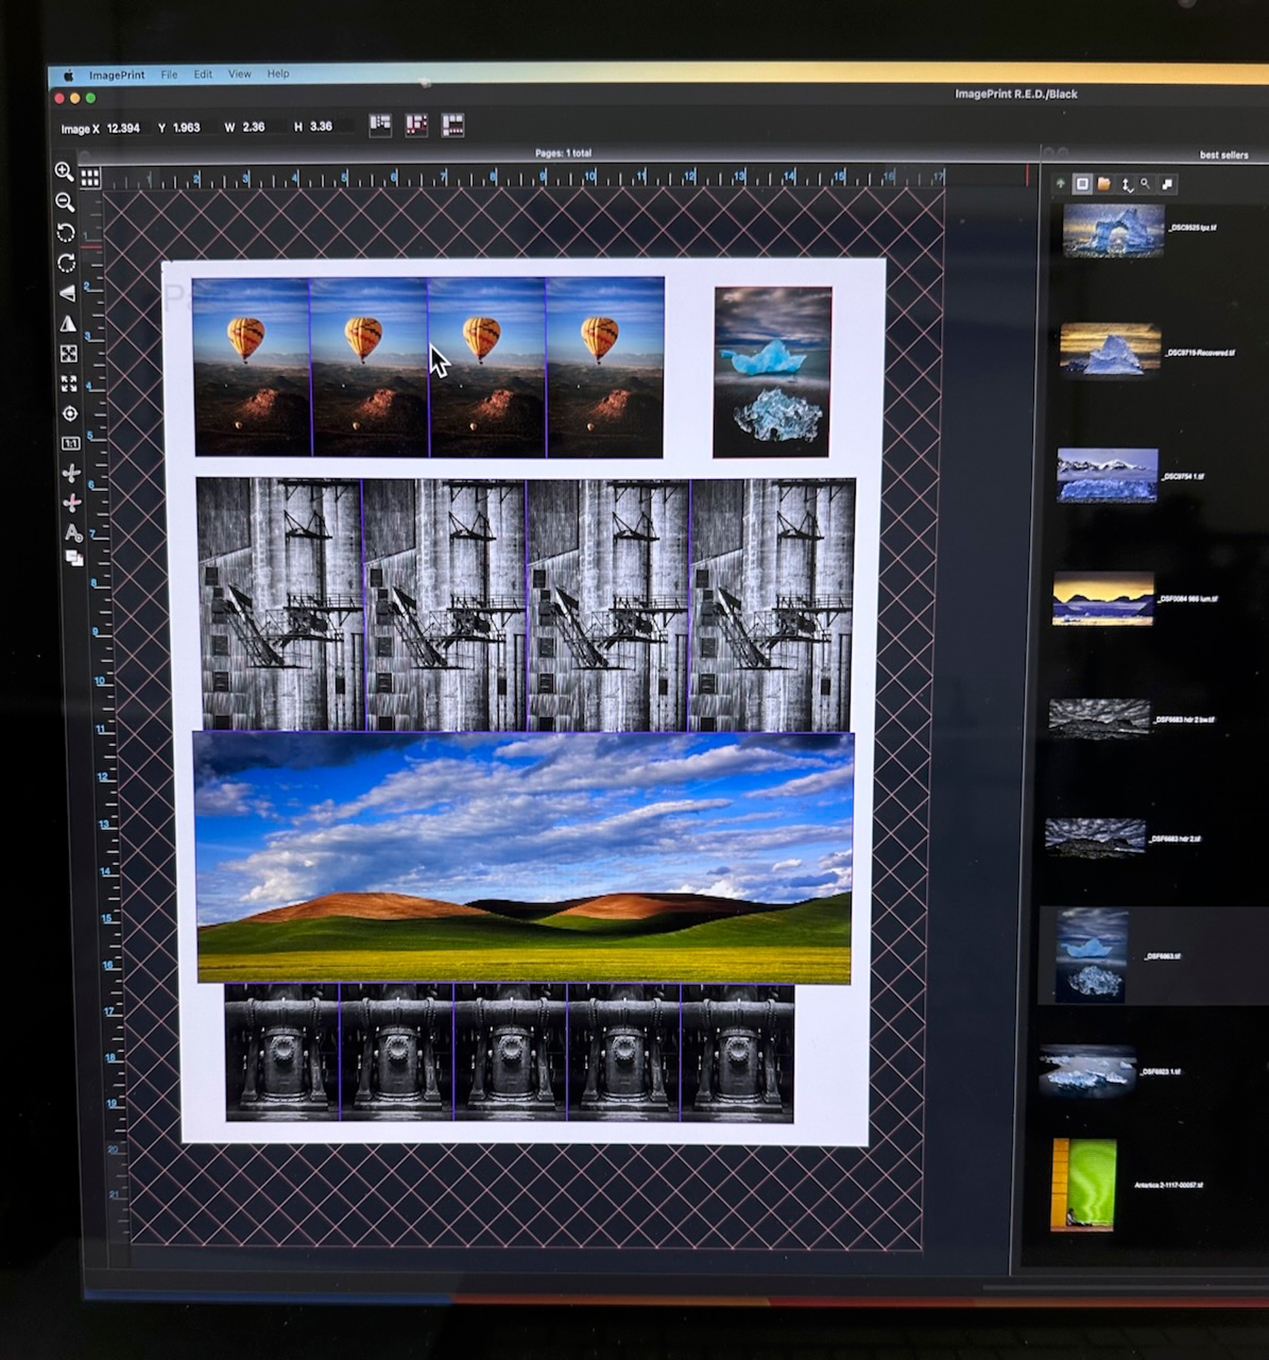Click the search magnifier in browser panel
The width and height of the screenshot is (1269, 1360).
(x=1145, y=184)
